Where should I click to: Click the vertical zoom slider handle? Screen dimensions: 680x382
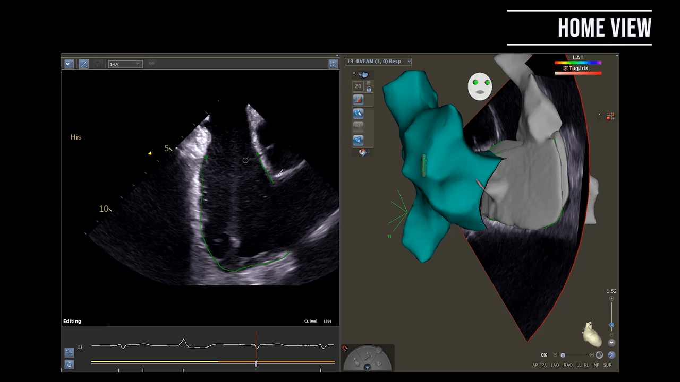(611, 325)
